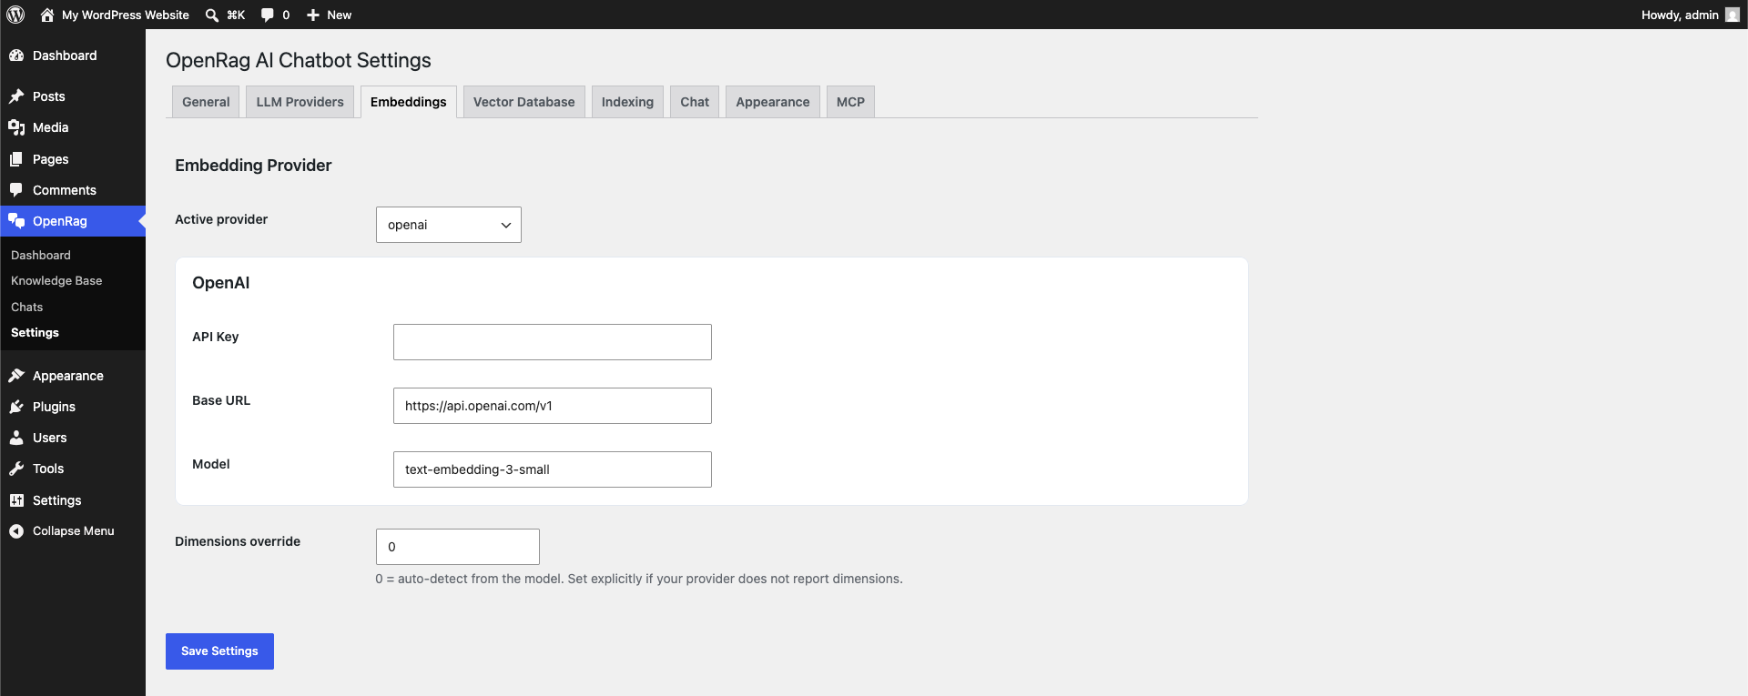Switch to the MCP tab

click(x=850, y=102)
